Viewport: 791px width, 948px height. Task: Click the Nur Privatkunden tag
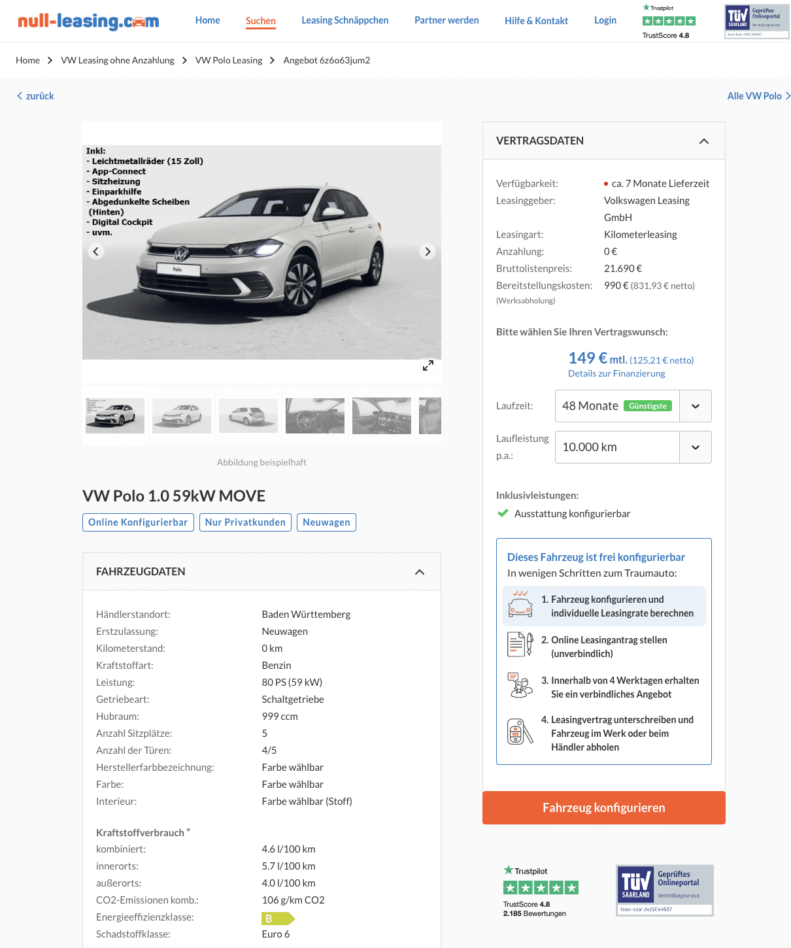(x=245, y=522)
